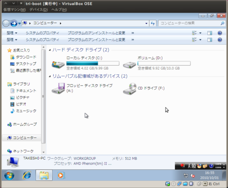The width and height of the screenshot is (228, 188).
Task: Click the TAKESHI-PC name text
Action: (34, 158)
